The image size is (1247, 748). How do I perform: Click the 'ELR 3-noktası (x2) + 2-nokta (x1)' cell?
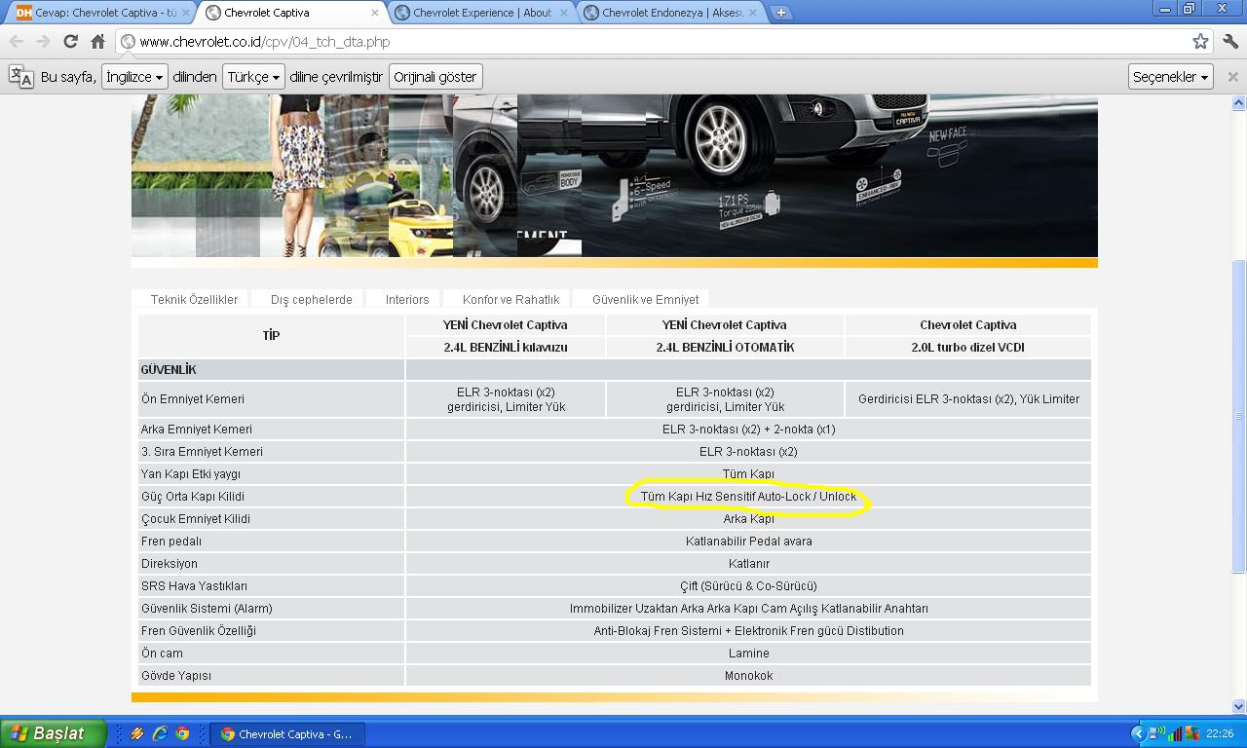tap(748, 429)
